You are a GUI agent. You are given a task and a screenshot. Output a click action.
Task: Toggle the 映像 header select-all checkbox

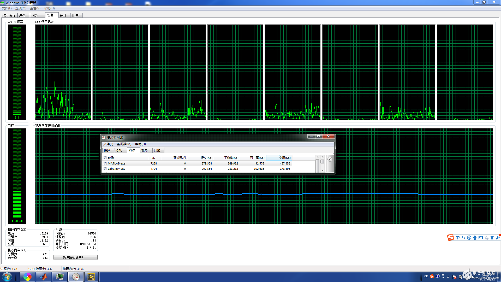105,158
